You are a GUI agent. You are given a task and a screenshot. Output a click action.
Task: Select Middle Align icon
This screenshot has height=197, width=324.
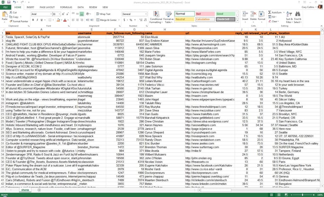tap(77, 14)
